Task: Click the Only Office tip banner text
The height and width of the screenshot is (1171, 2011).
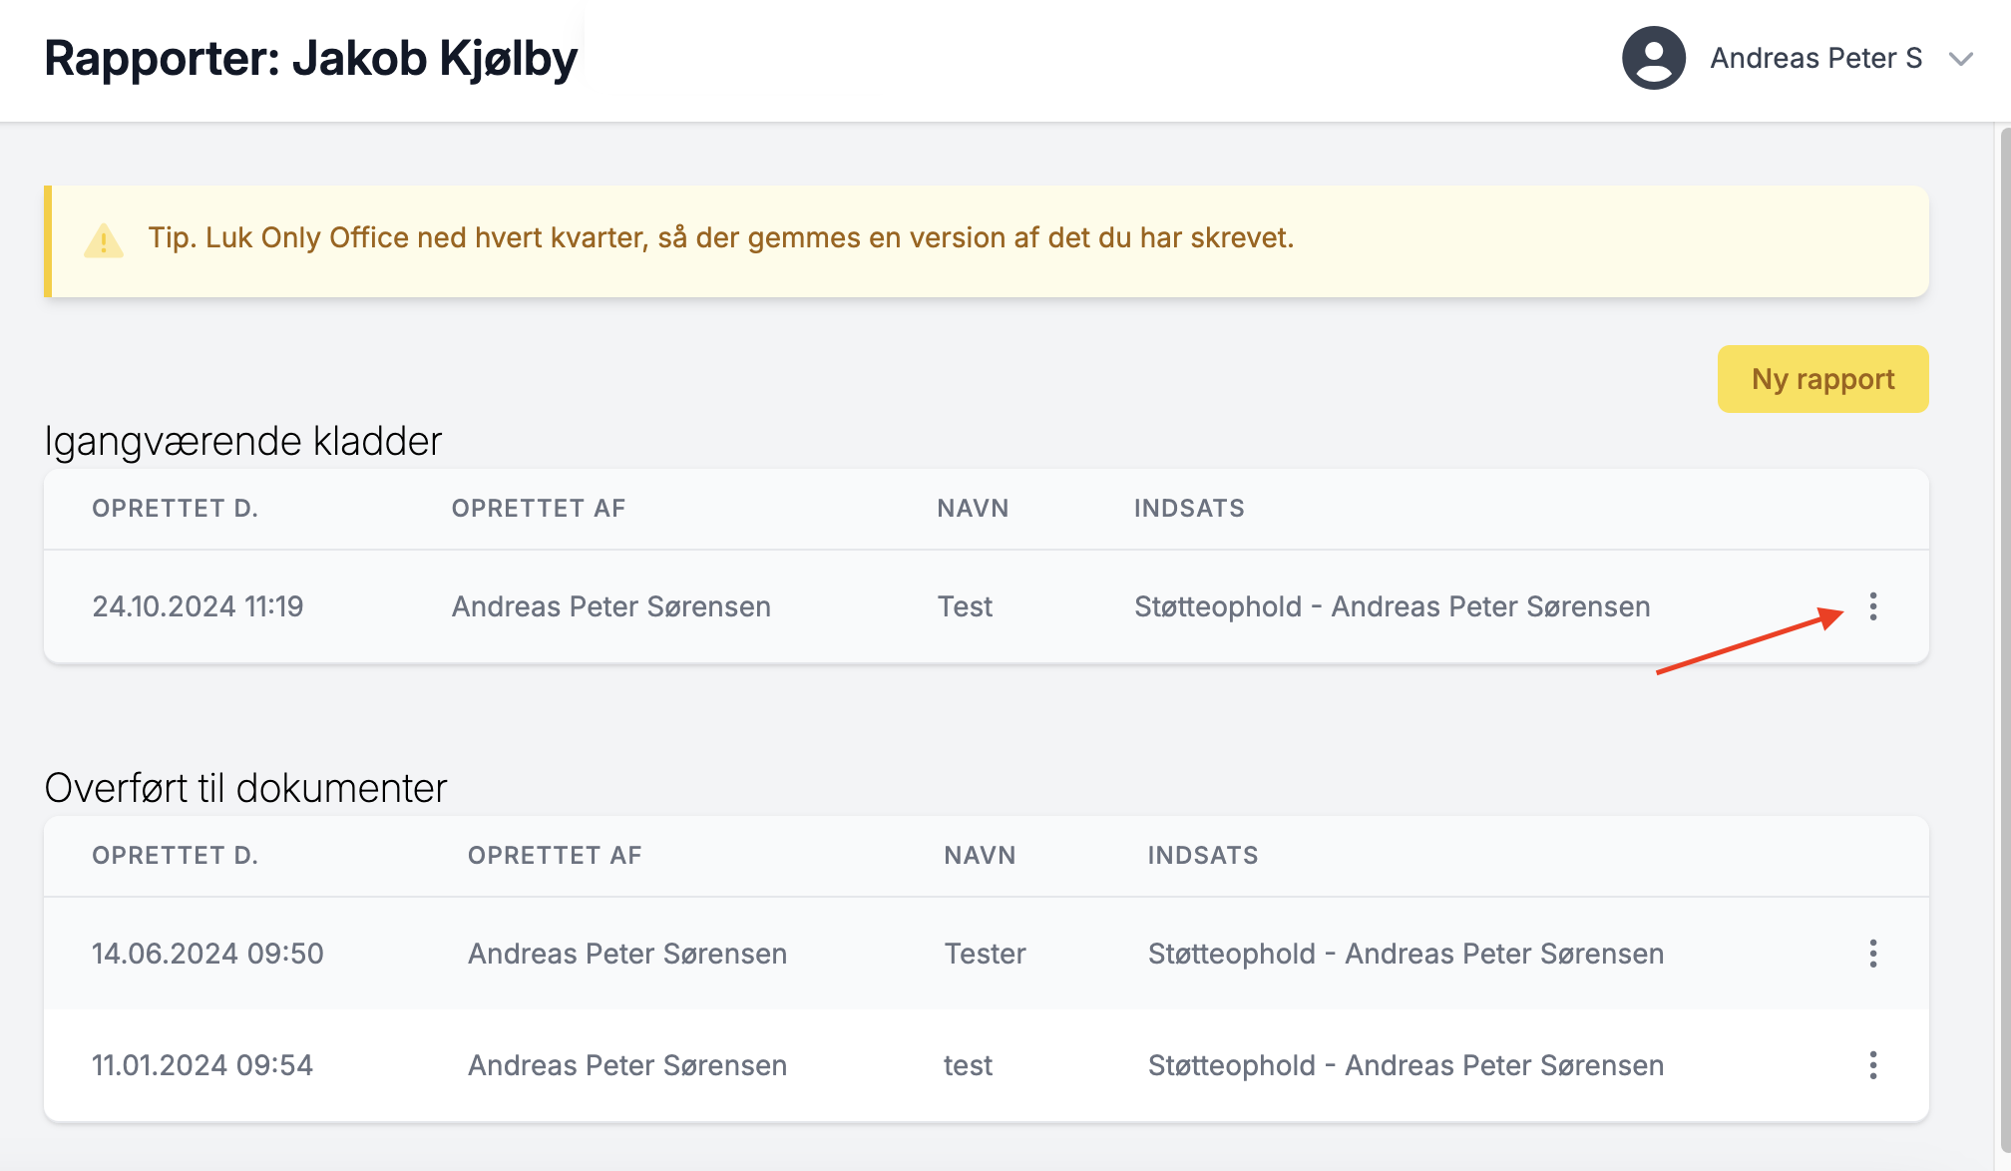Action: tap(720, 238)
